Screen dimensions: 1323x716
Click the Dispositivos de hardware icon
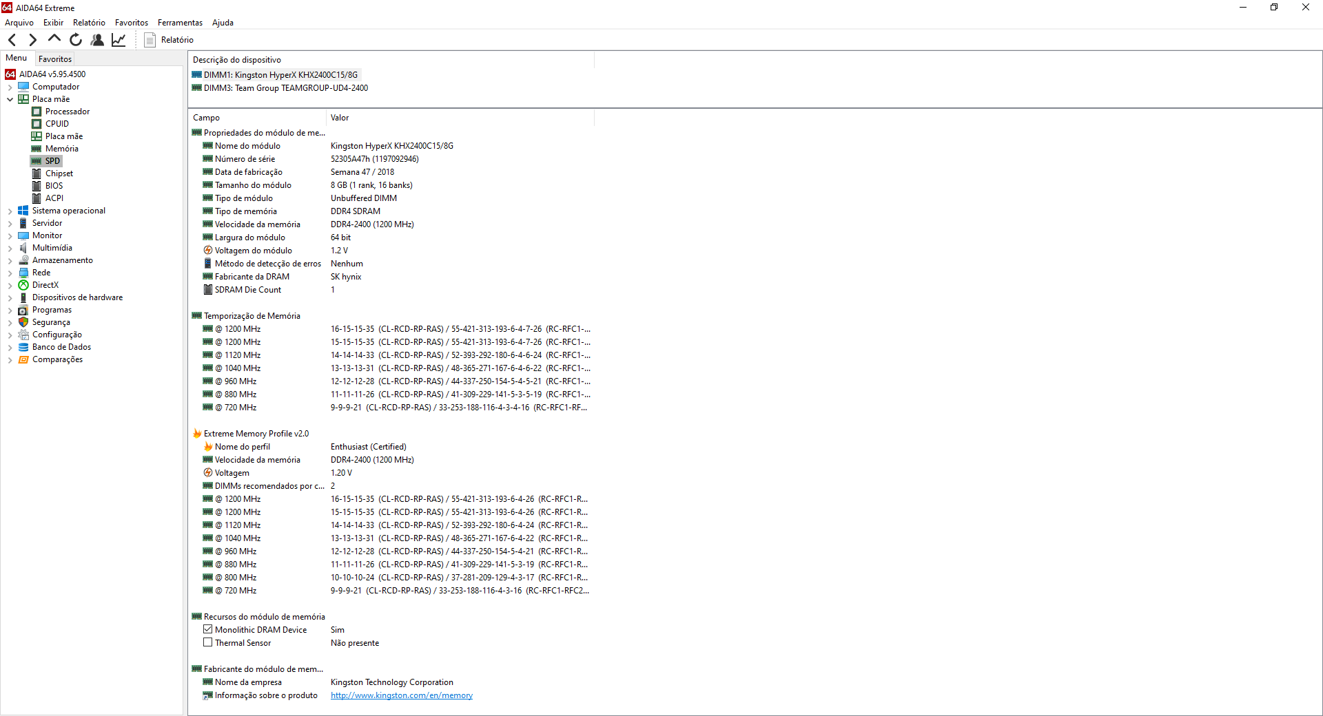23,297
